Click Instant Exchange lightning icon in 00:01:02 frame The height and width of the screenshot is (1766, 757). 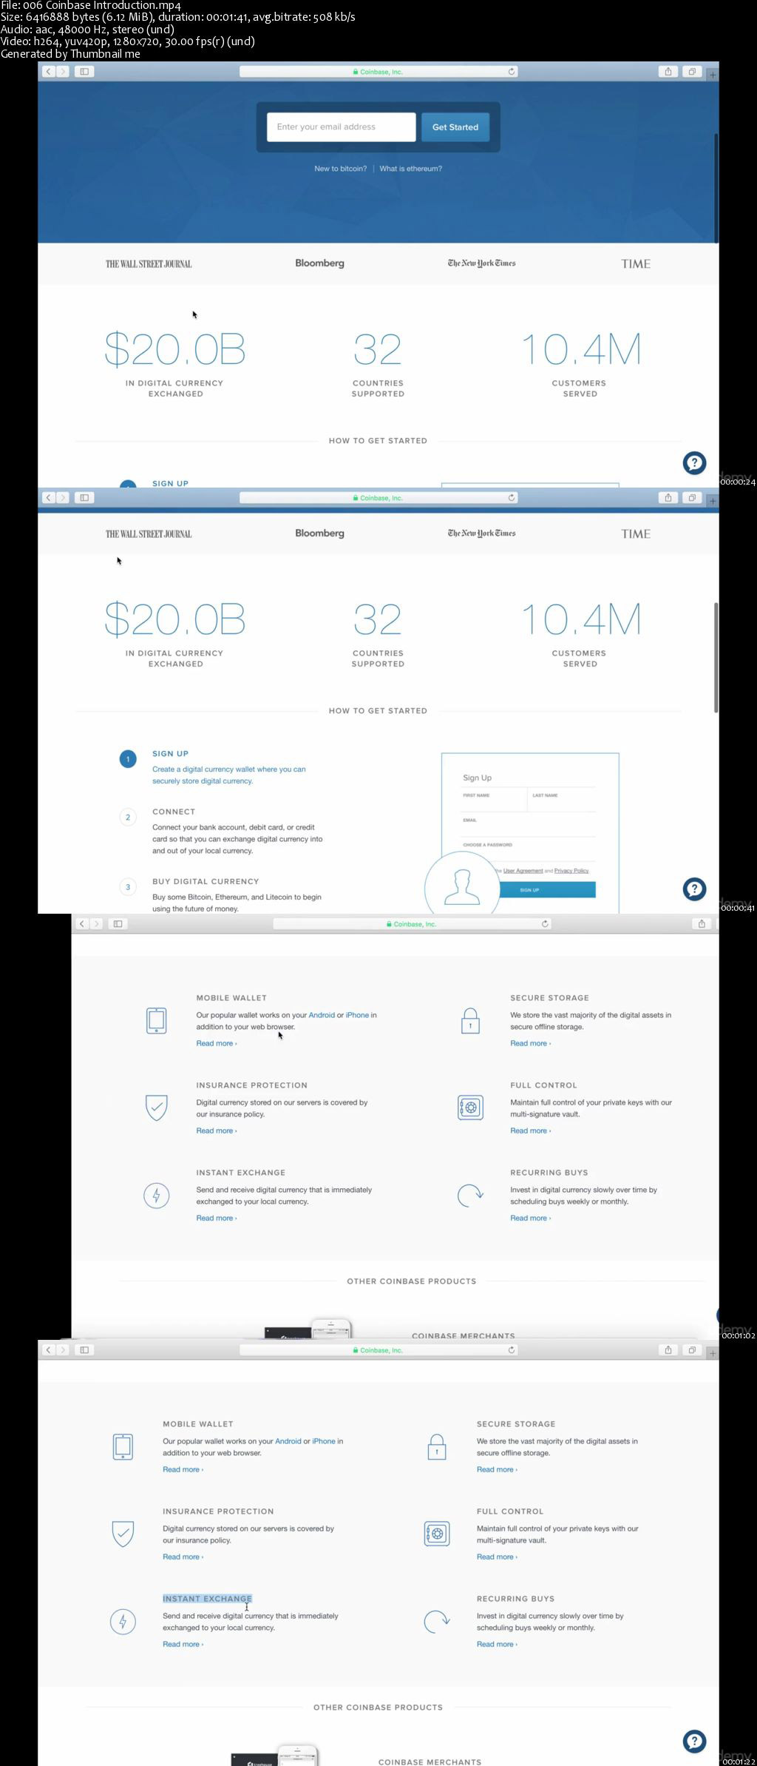tap(156, 1196)
